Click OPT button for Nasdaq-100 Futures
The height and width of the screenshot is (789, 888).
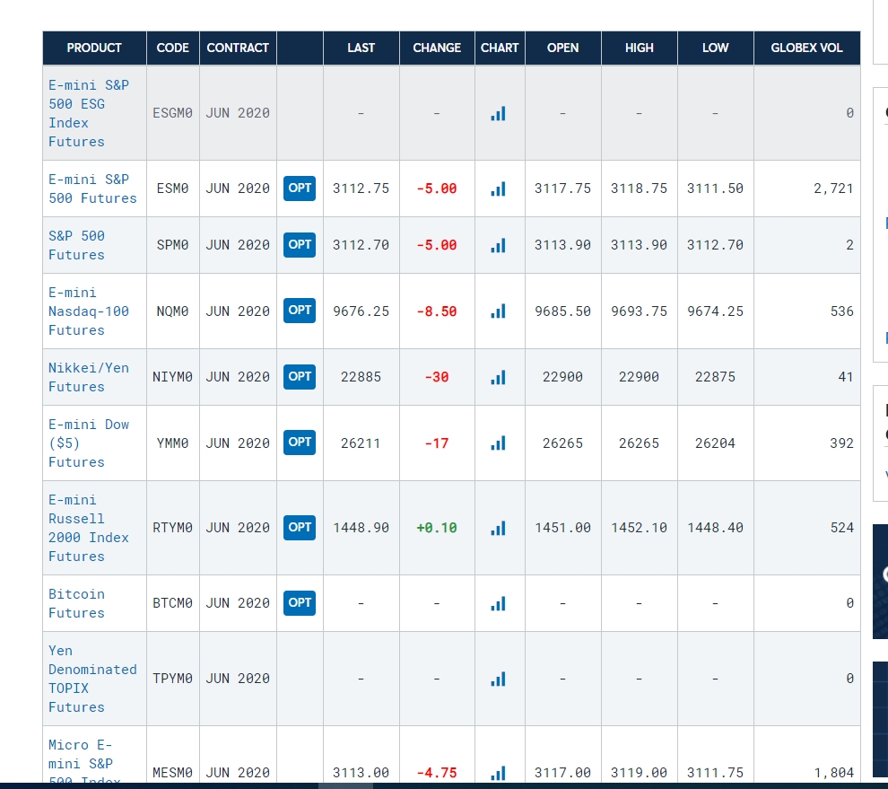click(300, 311)
